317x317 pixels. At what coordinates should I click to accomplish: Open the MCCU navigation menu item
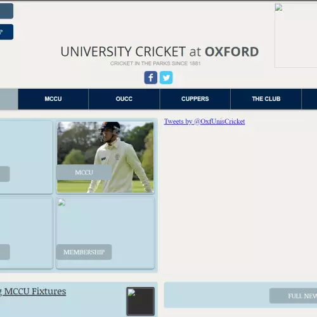(53, 99)
